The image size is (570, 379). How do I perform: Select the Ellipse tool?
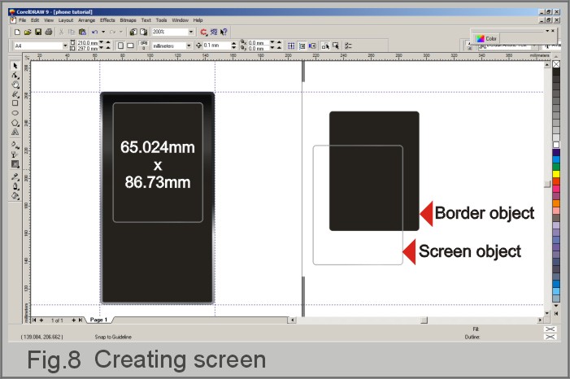click(15, 113)
